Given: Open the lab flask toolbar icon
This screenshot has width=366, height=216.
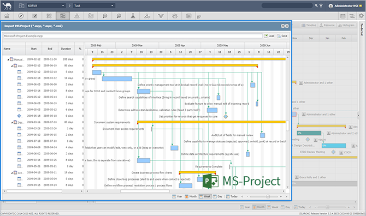Looking at the screenshot, I should 133,16.
